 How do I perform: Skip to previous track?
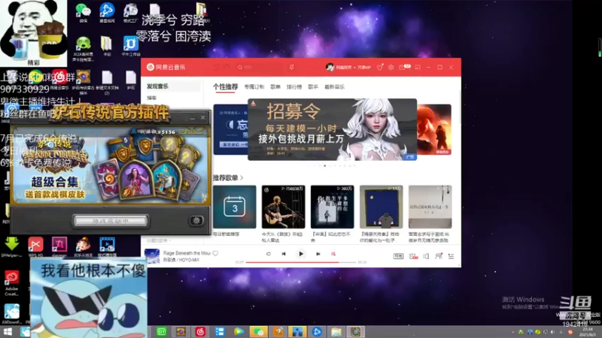284,254
